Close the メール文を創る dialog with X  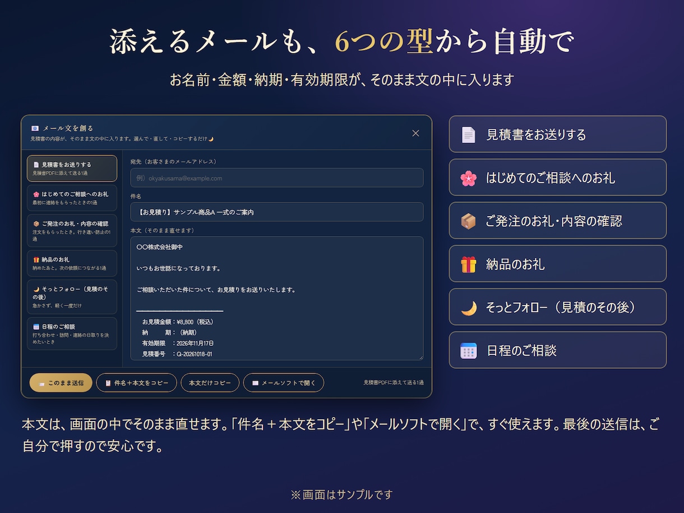(x=415, y=133)
